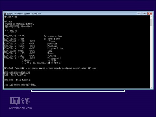Click the volume serial number F800-FE45
This screenshot has height=117, width=156.
pyautogui.click(x=26, y=27)
